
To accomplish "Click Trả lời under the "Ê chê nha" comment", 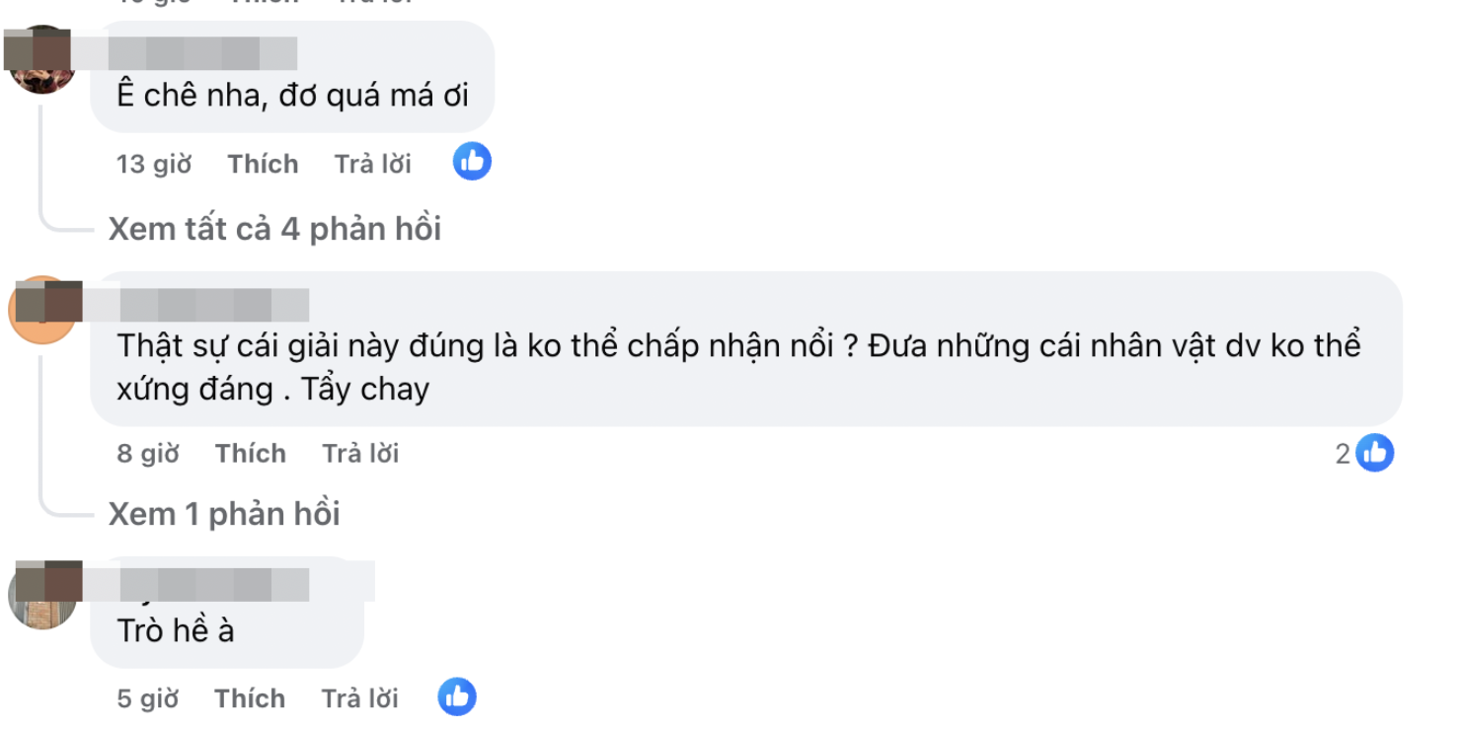I will point(372,164).
